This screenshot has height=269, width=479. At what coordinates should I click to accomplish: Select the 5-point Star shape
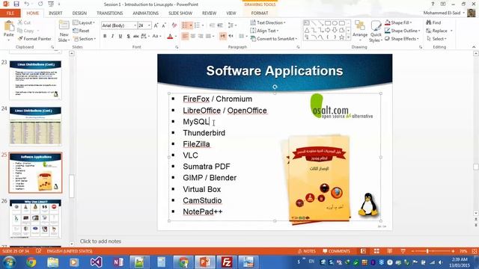(x=341, y=37)
